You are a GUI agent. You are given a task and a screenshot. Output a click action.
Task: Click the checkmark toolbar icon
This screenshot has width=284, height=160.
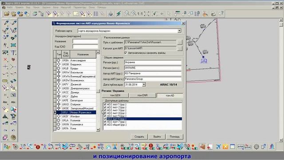point(154,14)
